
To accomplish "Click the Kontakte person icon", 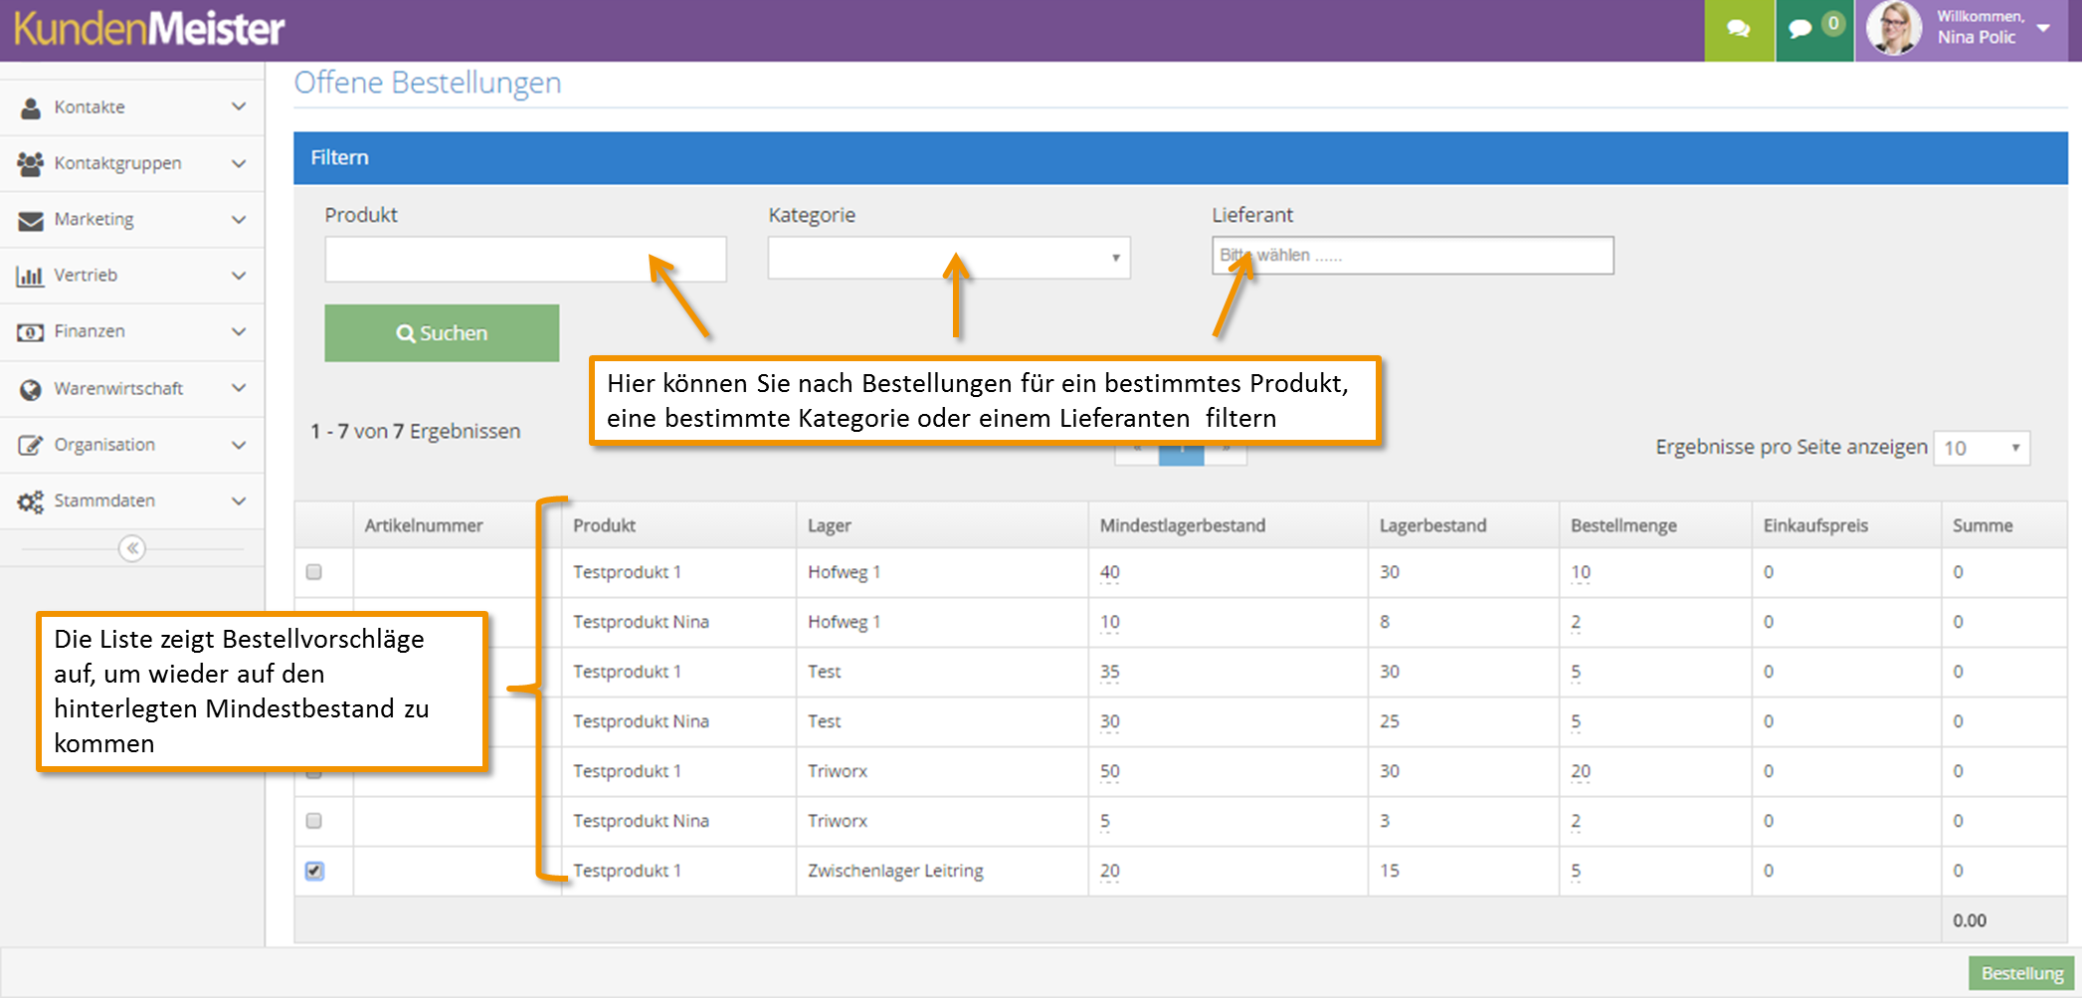I will click(x=31, y=107).
